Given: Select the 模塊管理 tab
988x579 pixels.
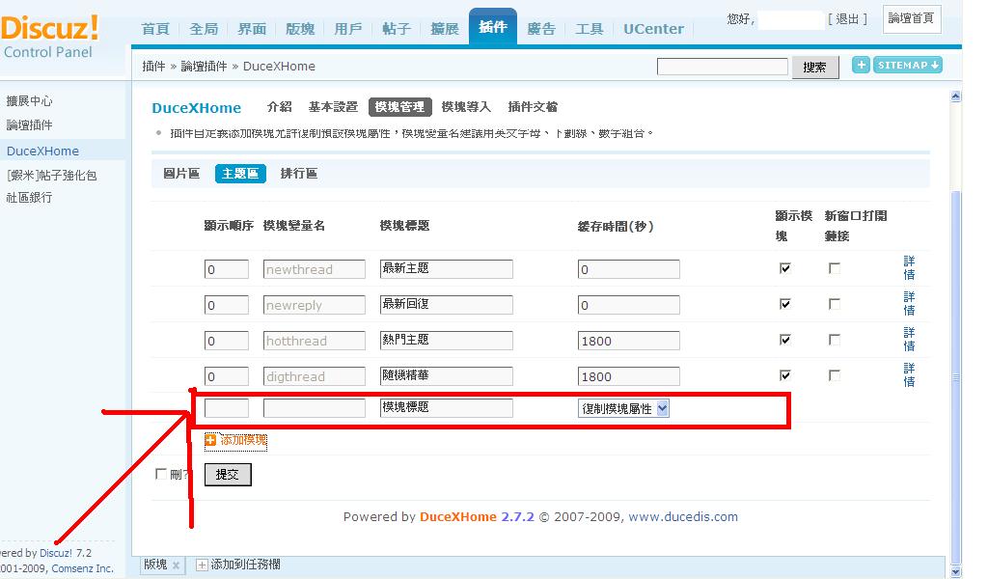Looking at the screenshot, I should [x=400, y=107].
